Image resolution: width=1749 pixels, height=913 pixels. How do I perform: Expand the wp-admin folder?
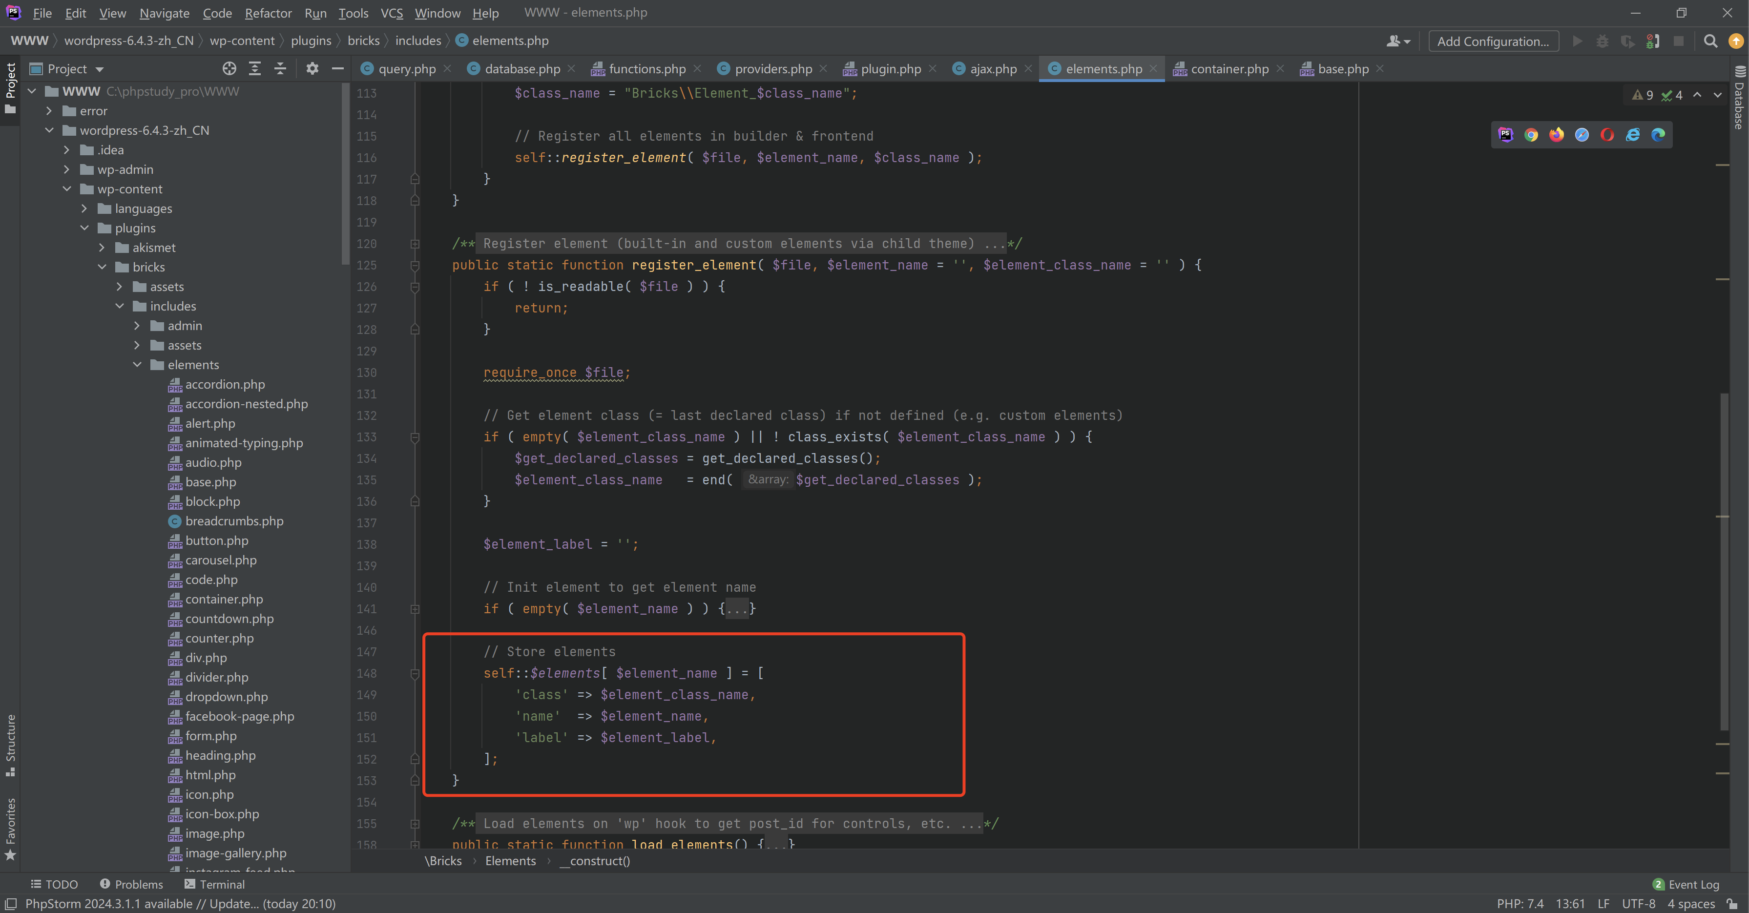tap(66, 170)
